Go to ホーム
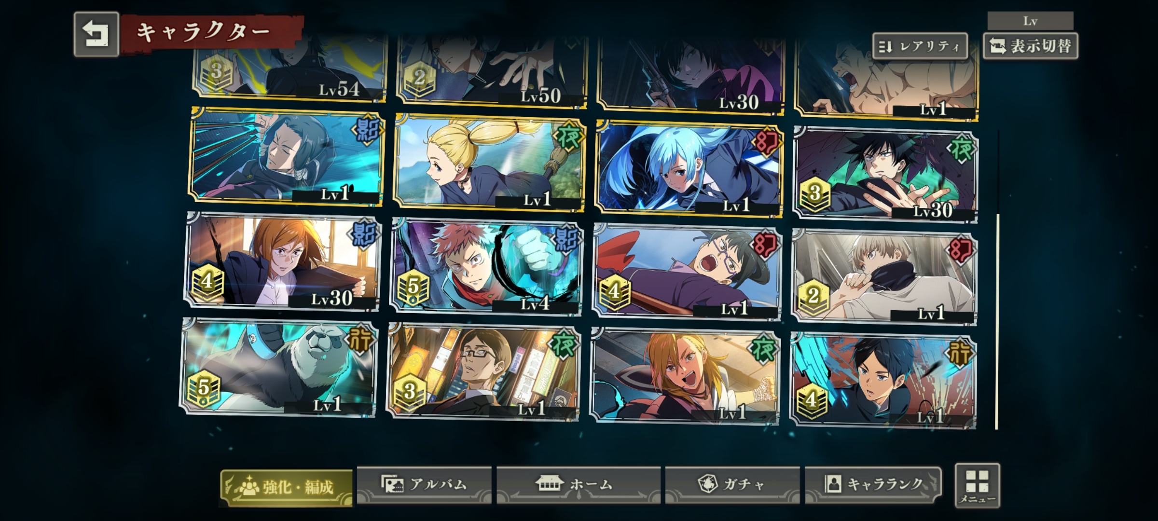The width and height of the screenshot is (1158, 521). point(578,484)
